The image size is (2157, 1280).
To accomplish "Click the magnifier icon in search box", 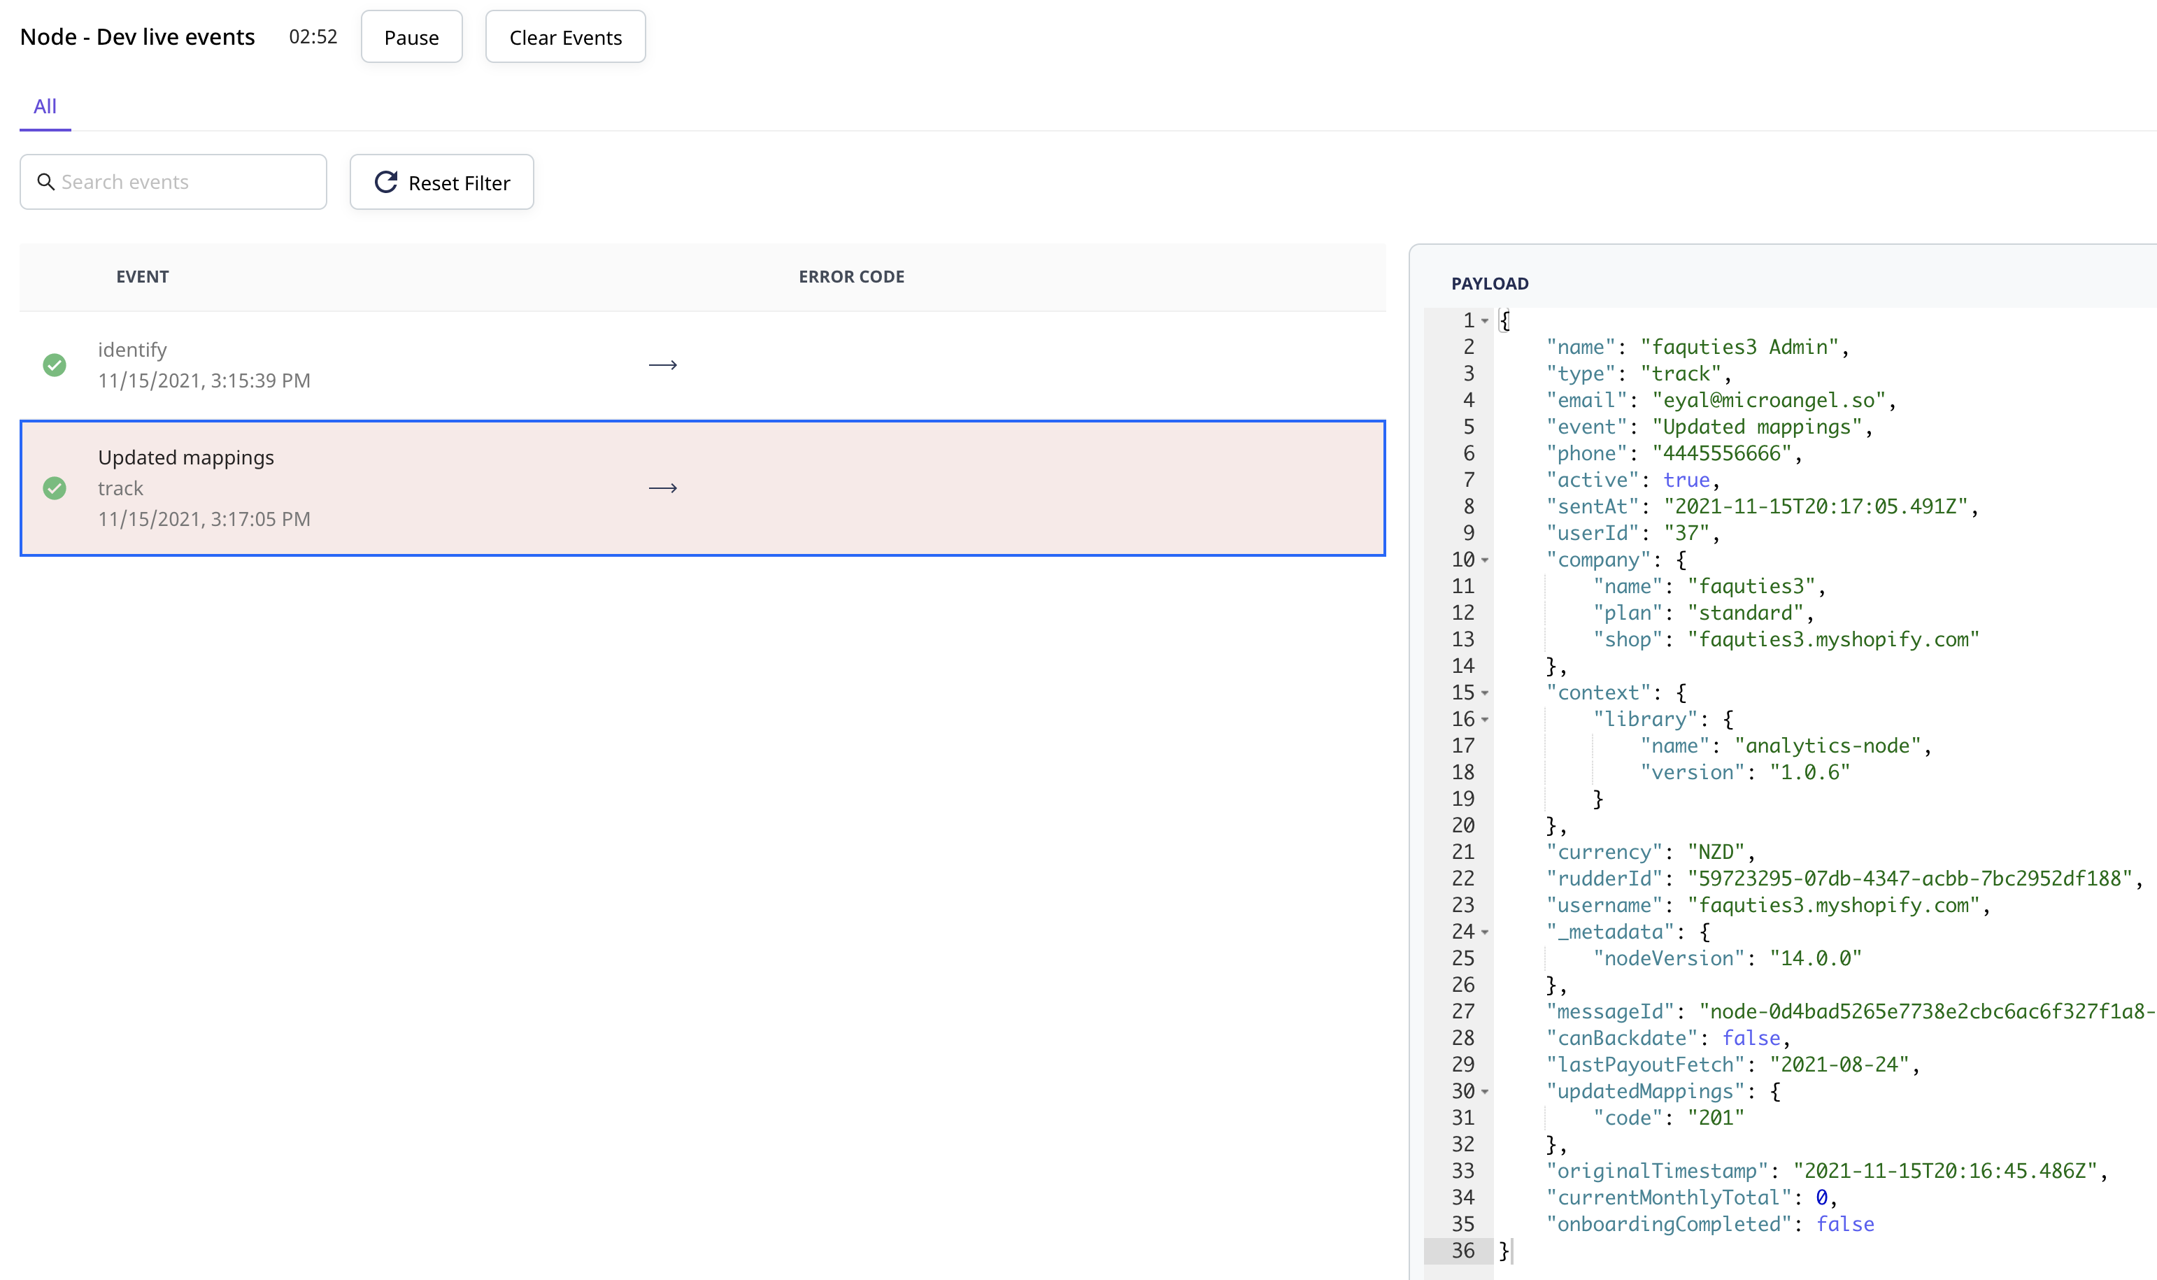I will (45, 182).
